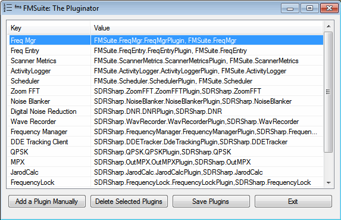Click the scrollbar down arrow
The width and height of the screenshot is (341, 220).
tap(329, 183)
